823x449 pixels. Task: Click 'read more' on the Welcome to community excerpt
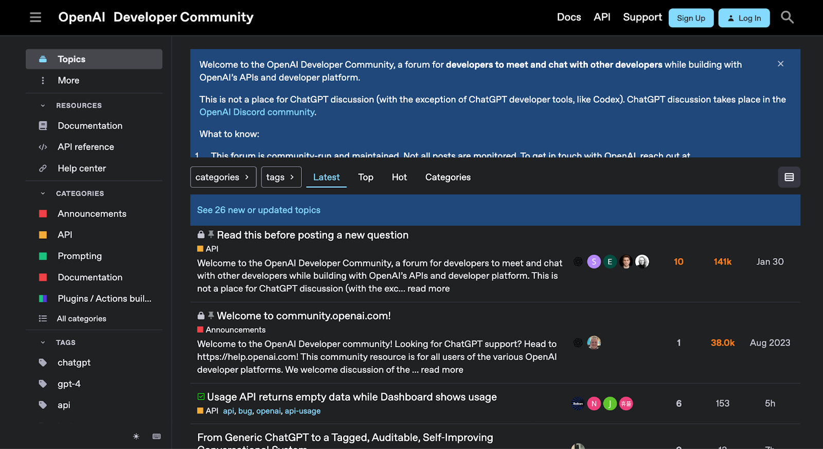coord(442,370)
